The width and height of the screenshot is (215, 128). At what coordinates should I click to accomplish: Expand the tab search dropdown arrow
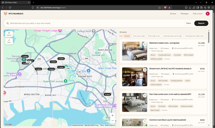point(196,2)
